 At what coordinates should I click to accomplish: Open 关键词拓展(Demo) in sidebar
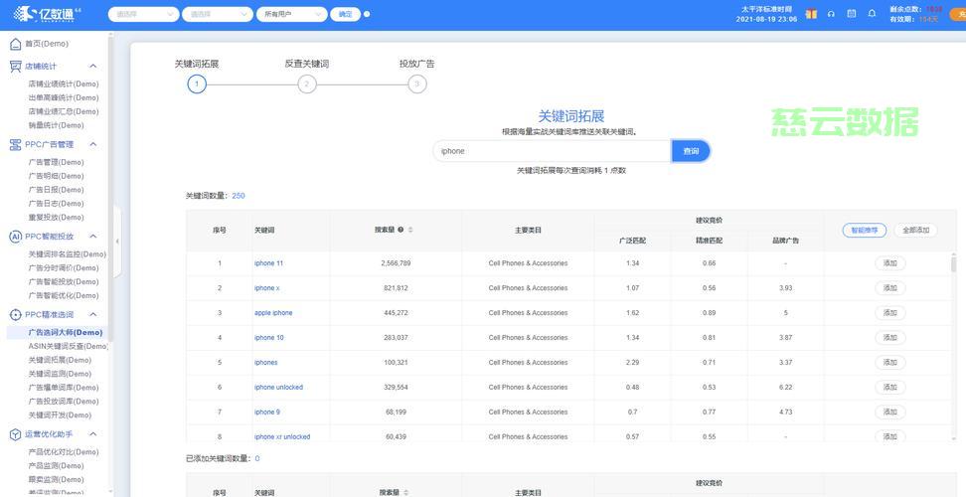point(60,360)
